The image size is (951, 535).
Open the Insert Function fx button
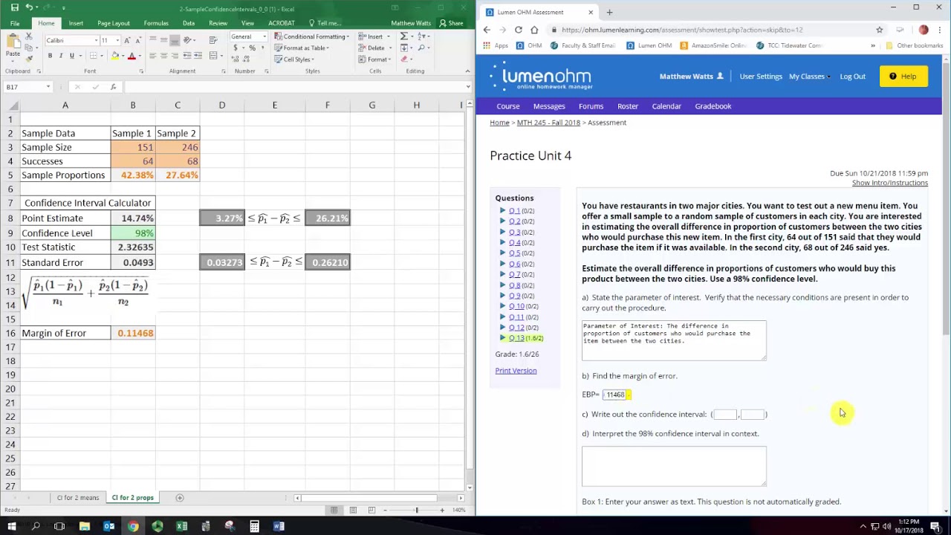coord(113,87)
